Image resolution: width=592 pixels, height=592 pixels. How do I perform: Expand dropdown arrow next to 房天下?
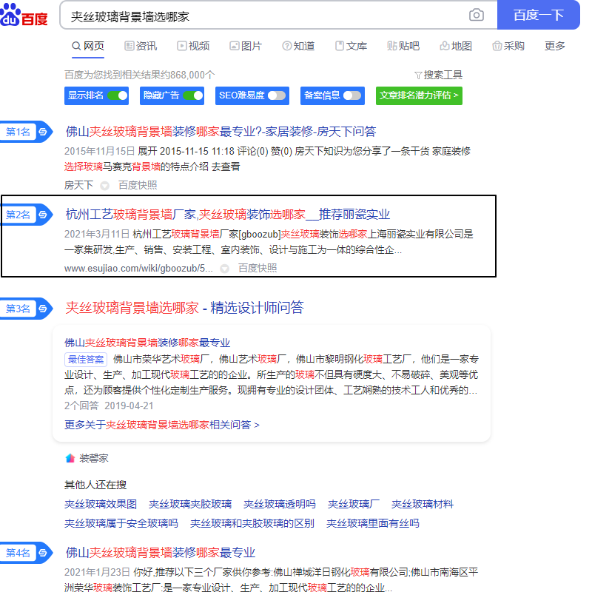pos(104,186)
